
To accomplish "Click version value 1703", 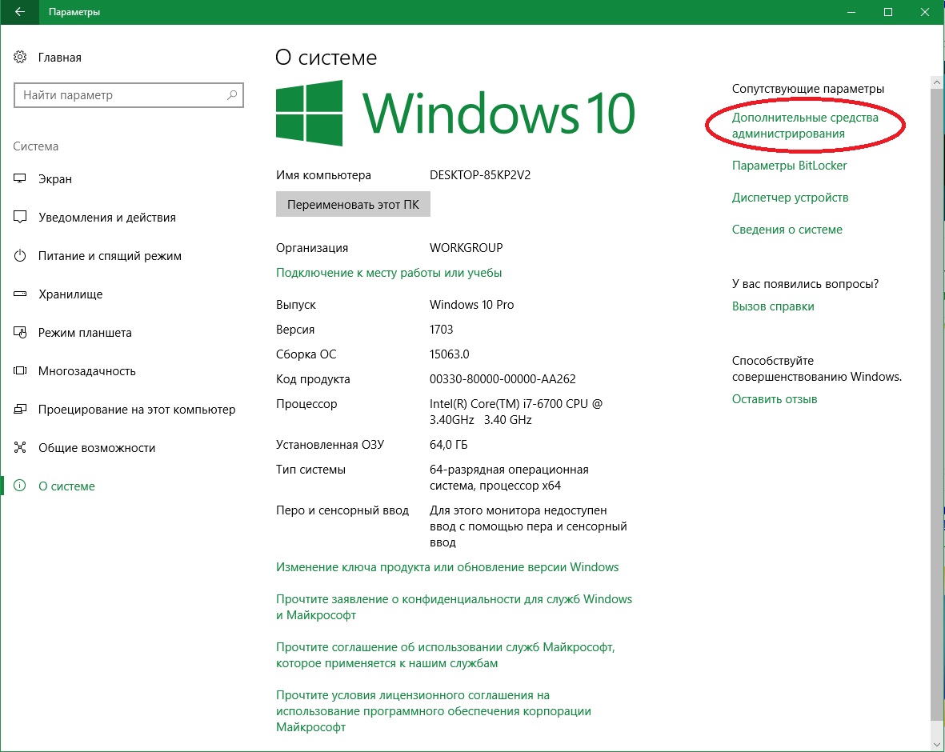I will point(441,330).
